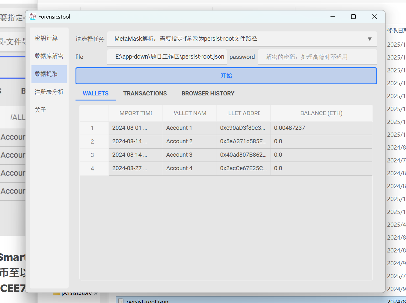Maximize the ForensicsTool window
This screenshot has width=406, height=303.
[x=353, y=17]
